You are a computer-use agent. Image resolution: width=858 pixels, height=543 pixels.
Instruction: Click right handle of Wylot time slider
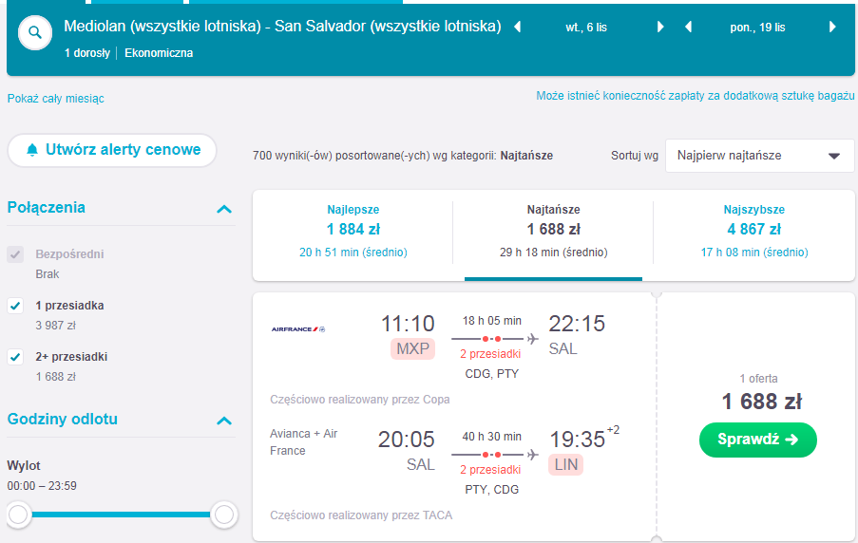[x=224, y=515]
